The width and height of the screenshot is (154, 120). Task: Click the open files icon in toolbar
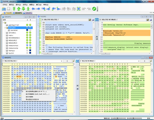[4, 9]
